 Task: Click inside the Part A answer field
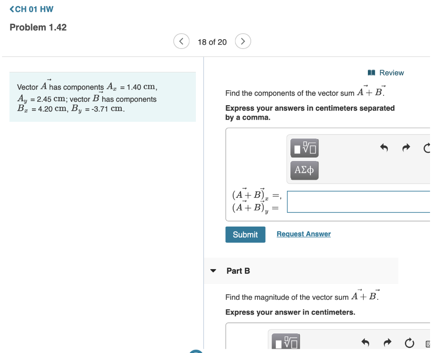[362, 202]
